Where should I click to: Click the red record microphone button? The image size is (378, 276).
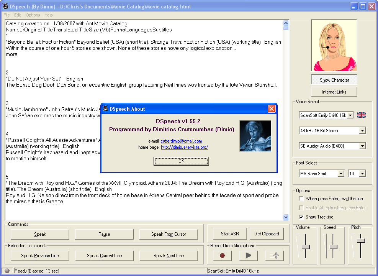coord(222,256)
